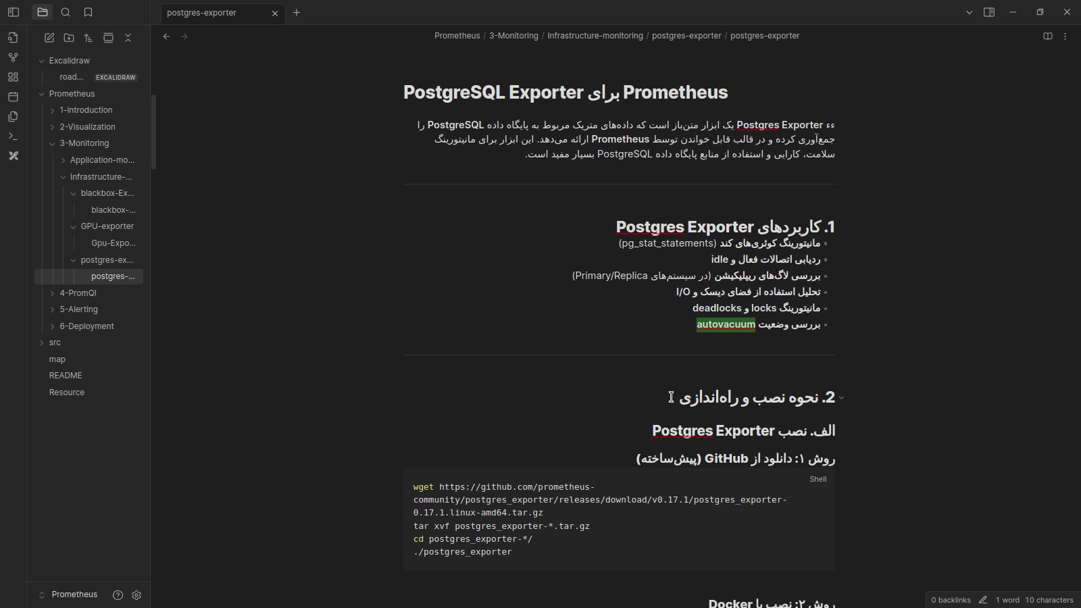Click the highlighted autovacuum text
The width and height of the screenshot is (1081, 608).
726,324
